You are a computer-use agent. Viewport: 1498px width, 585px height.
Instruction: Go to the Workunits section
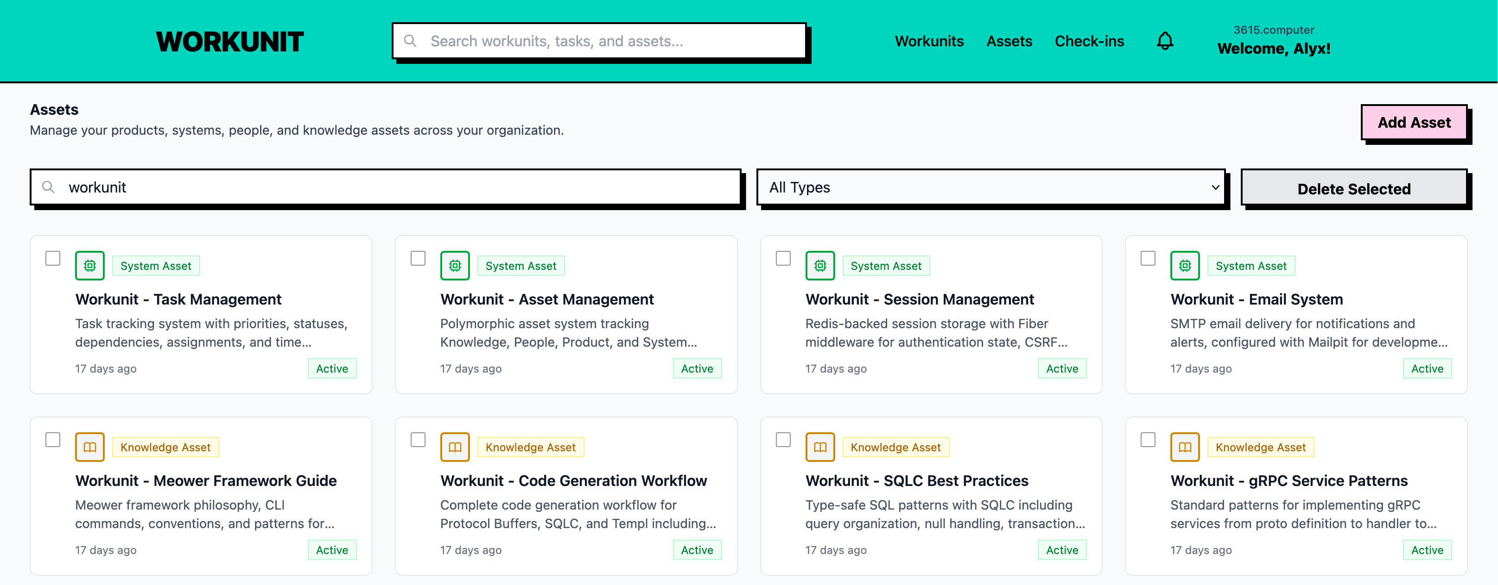(929, 41)
